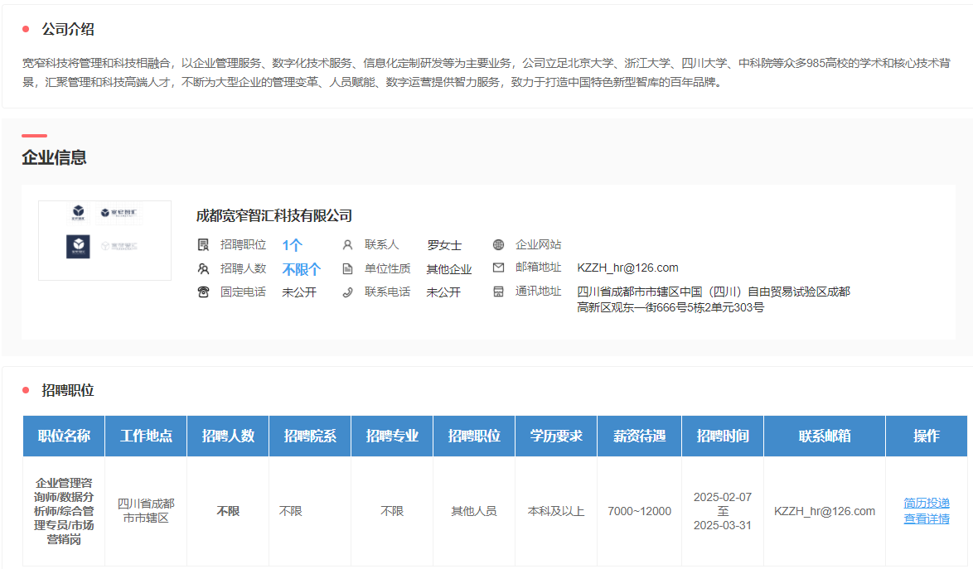Screen dimensions: 973x569
Task: Click the KZZH_hr@126.com email in the table row
Action: (824, 511)
